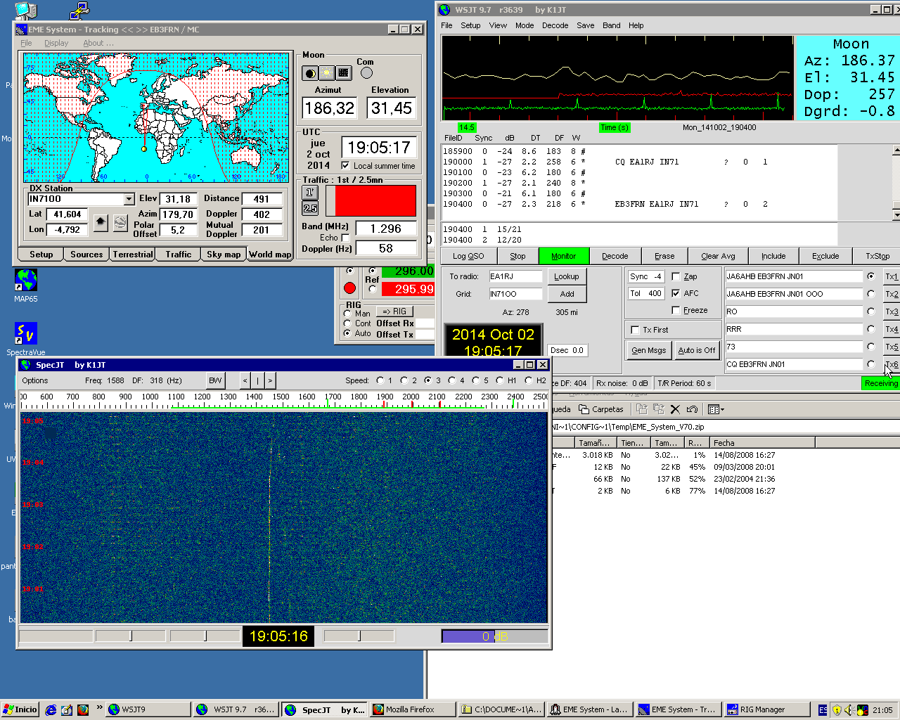
Task: Click delete X icon in Explorer toolbar
Action: pyautogui.click(x=675, y=409)
